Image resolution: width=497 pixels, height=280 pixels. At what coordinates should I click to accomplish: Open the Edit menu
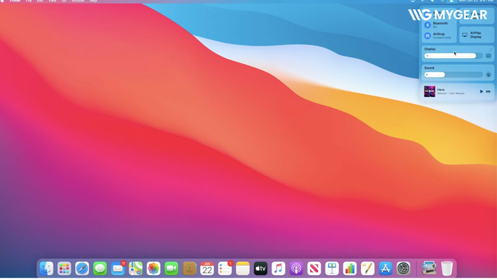pyautogui.click(x=40, y=1)
